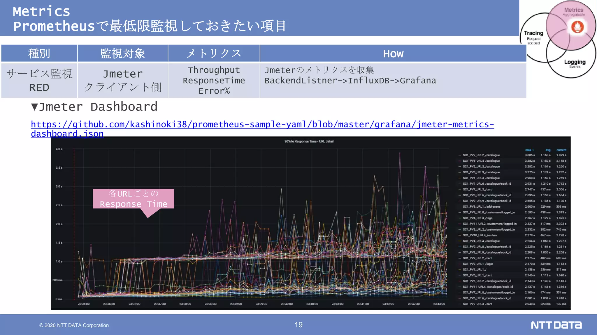The image size is (597, 335).
Task: Click the Jmeter Dashboard heading
Action: (x=94, y=107)
